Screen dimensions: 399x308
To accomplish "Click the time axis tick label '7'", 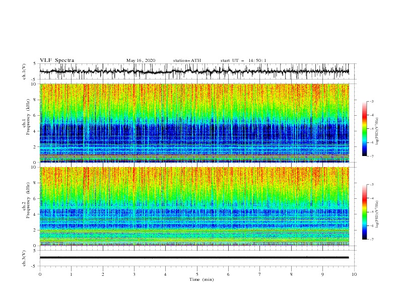I will (x=260, y=274).
